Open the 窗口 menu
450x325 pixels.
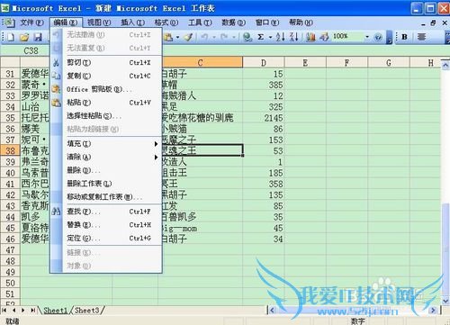pyautogui.click(x=267, y=23)
